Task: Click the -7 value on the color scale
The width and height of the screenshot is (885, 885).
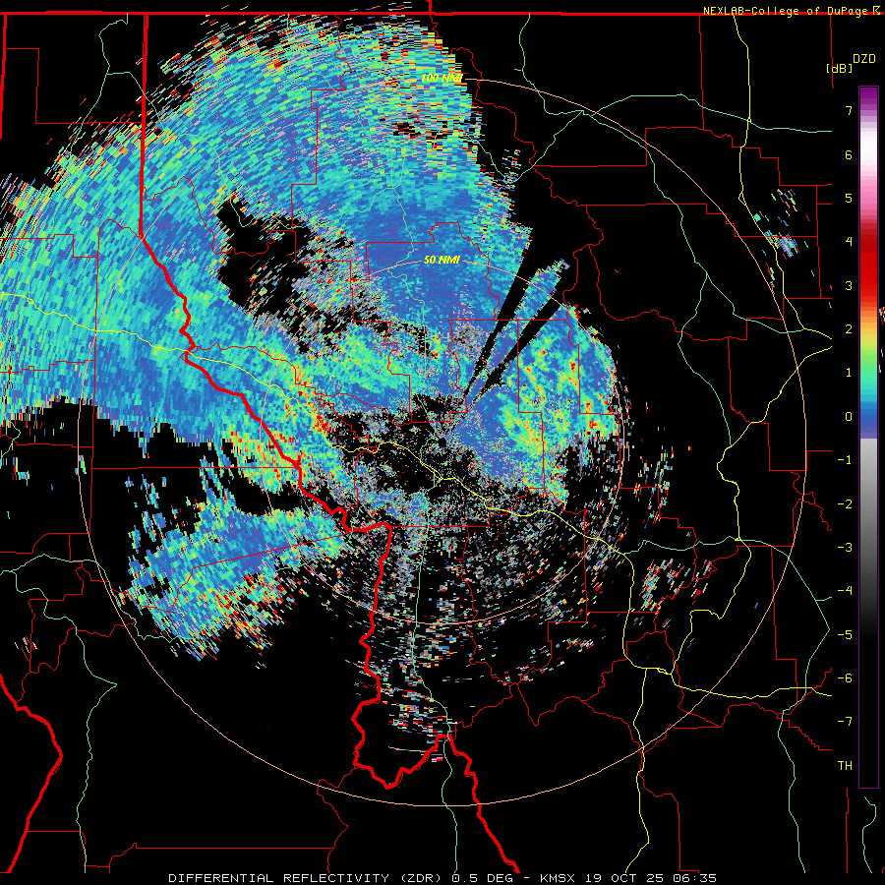Action: (x=845, y=722)
